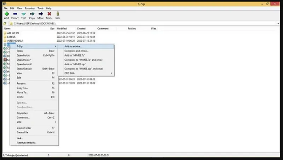This screenshot has width=283, height=160.
Task: Sort by Created column header
Action: click(81, 29)
